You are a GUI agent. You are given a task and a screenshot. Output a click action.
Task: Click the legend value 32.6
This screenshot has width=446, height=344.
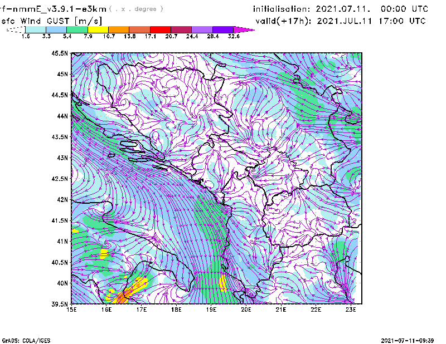(234, 36)
